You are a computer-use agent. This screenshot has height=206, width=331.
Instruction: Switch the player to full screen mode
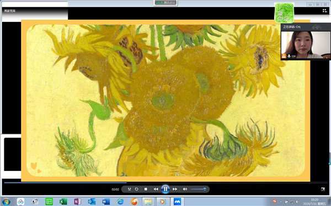pos(323,190)
